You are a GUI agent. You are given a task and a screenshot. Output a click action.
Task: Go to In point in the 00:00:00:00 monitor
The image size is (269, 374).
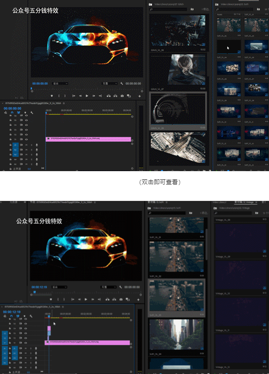tap(74, 96)
